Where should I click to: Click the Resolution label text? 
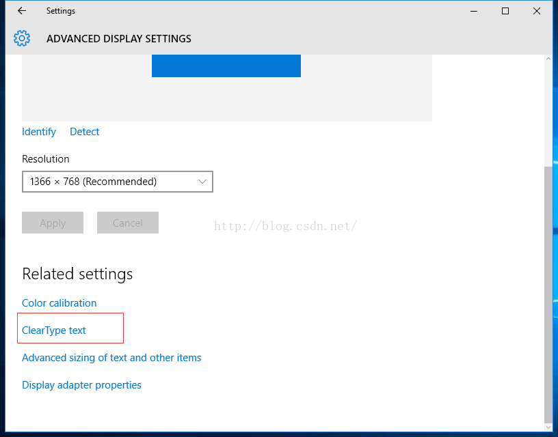[46, 159]
